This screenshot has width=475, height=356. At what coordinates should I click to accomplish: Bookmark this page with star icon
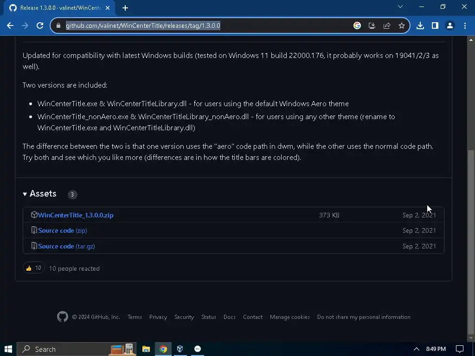click(402, 26)
